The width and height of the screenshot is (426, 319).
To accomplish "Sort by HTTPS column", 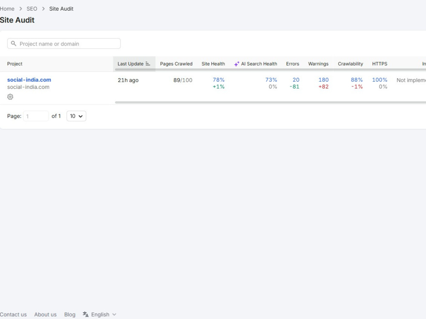I will [x=380, y=64].
